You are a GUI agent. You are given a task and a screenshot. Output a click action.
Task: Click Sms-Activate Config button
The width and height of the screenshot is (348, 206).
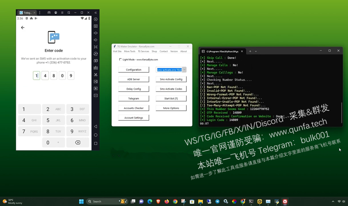click(x=171, y=79)
